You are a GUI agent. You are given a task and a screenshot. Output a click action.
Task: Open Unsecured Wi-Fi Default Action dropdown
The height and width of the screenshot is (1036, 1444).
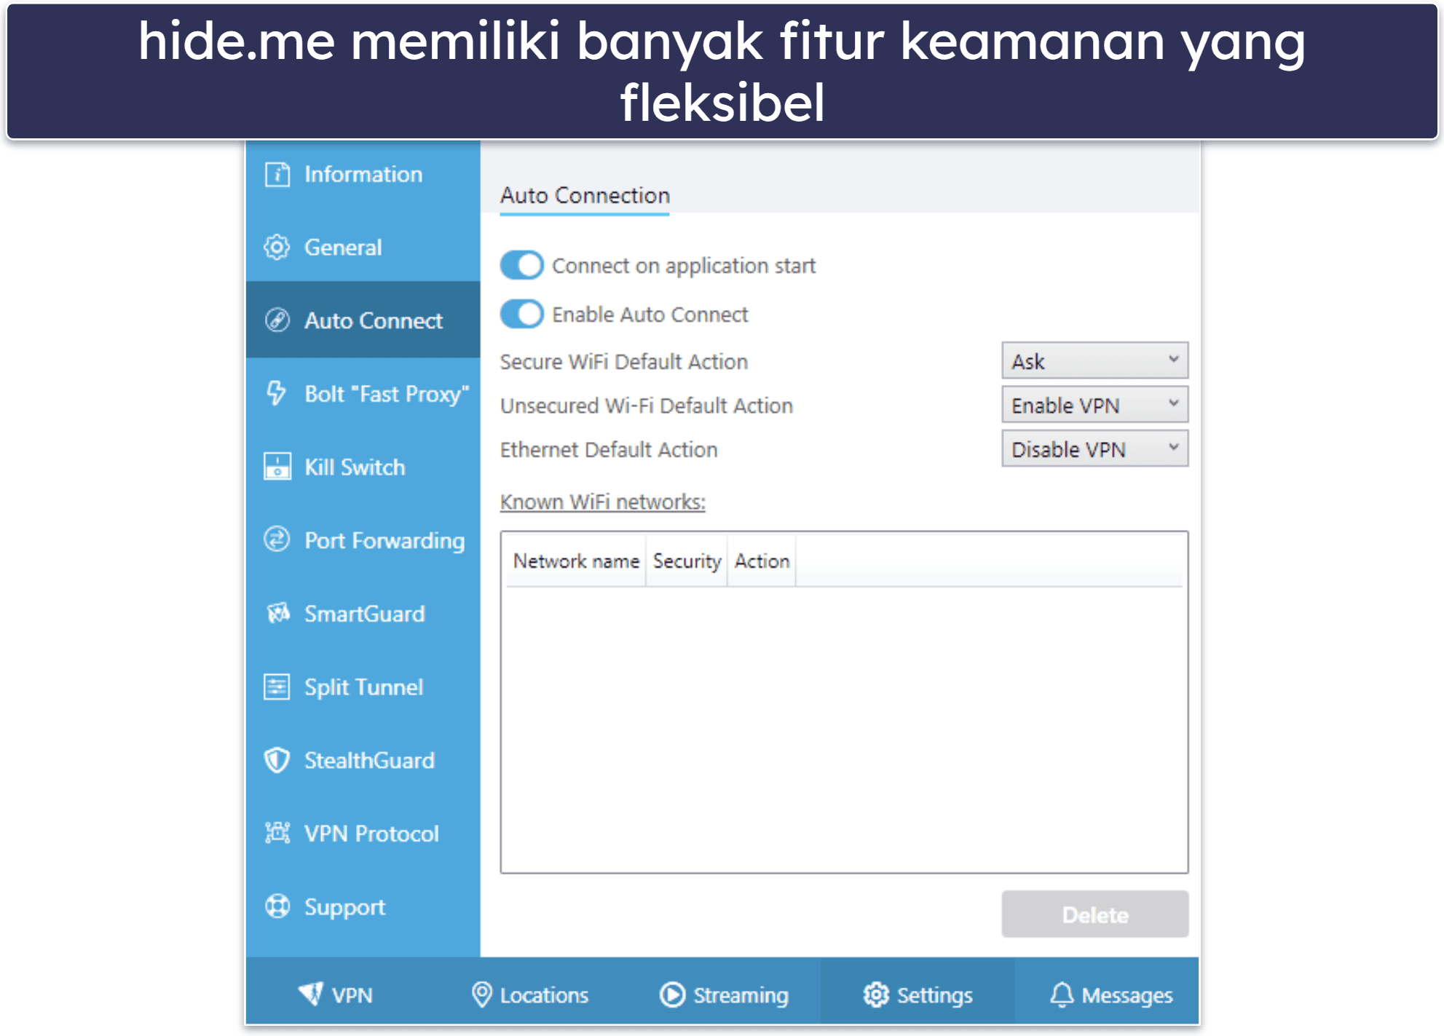pyautogui.click(x=1094, y=405)
